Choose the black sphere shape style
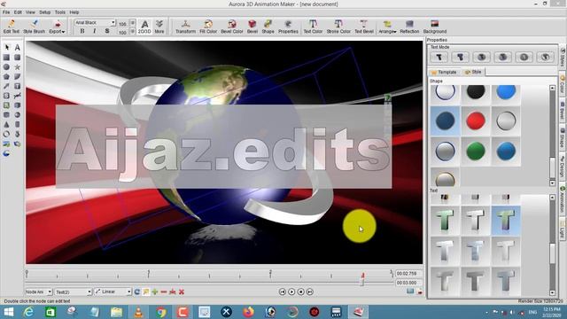 (476, 92)
